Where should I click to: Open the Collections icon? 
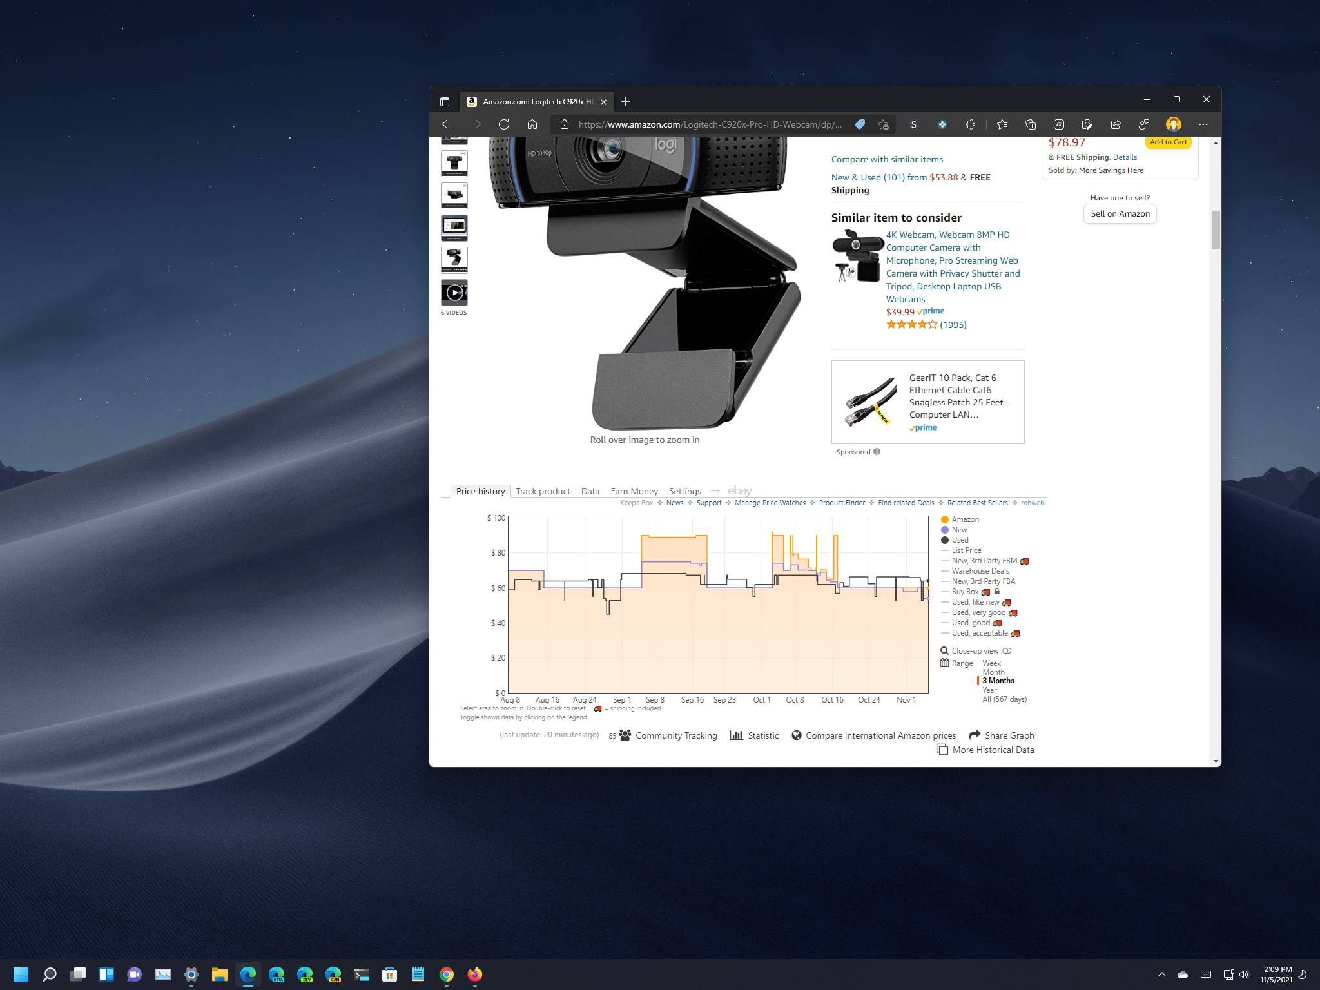(x=1030, y=124)
